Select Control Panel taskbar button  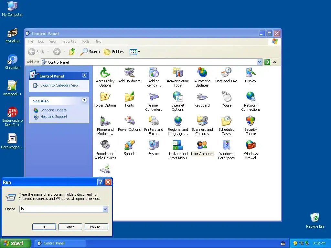(60, 243)
